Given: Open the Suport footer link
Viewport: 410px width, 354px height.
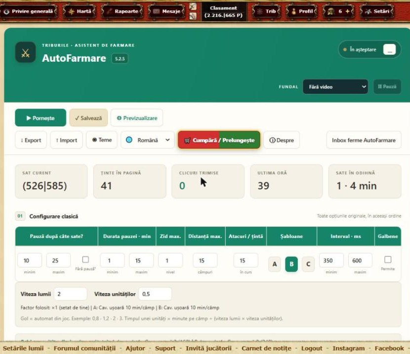Looking at the screenshot, I should pos(165,348).
